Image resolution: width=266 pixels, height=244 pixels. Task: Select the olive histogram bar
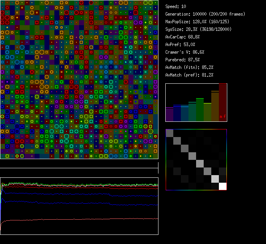207,112
